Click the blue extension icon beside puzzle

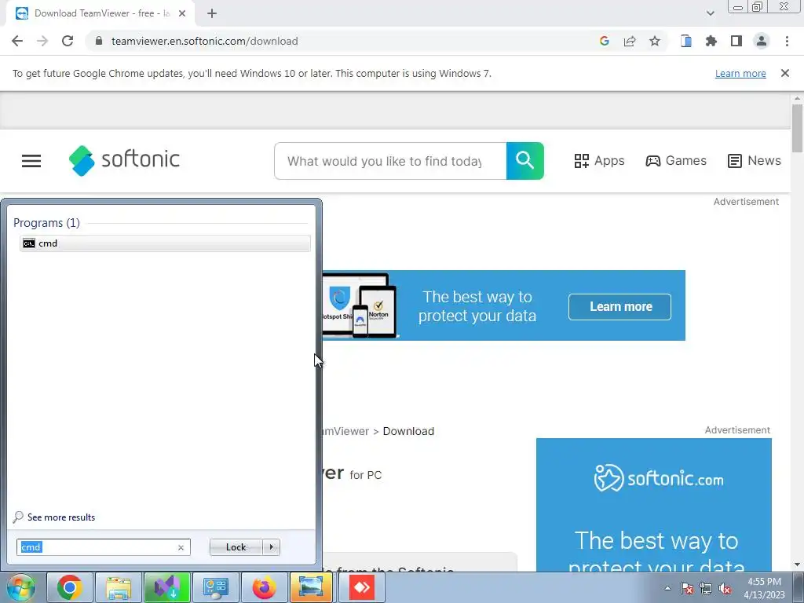(685, 41)
